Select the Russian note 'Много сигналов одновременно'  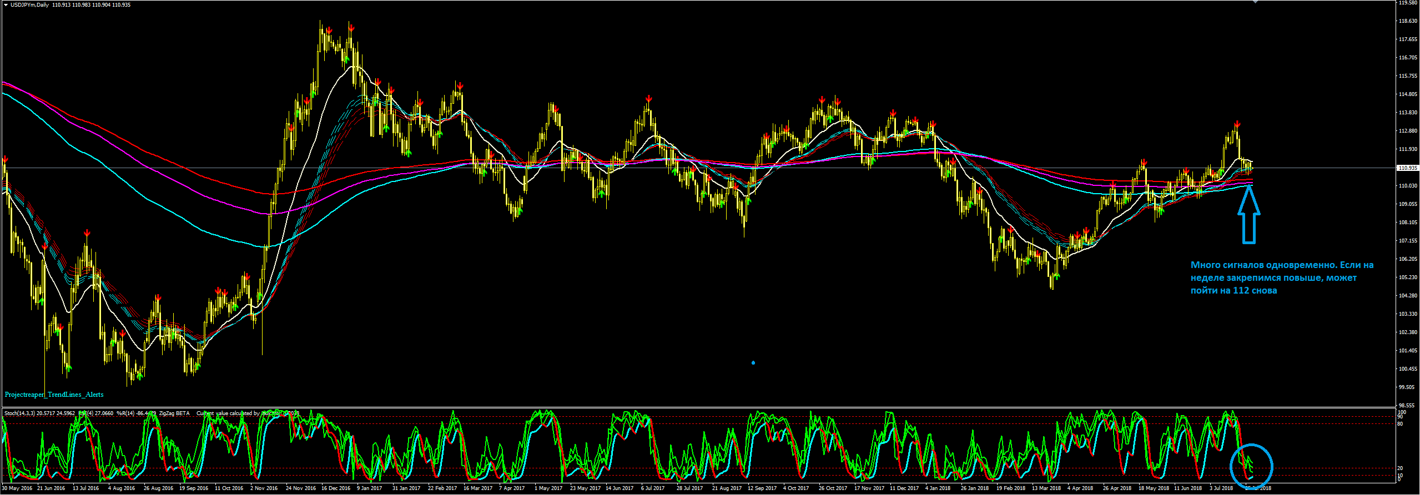[1264, 265]
